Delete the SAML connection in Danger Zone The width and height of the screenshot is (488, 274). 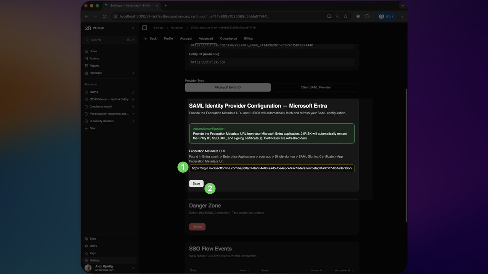[197, 226]
